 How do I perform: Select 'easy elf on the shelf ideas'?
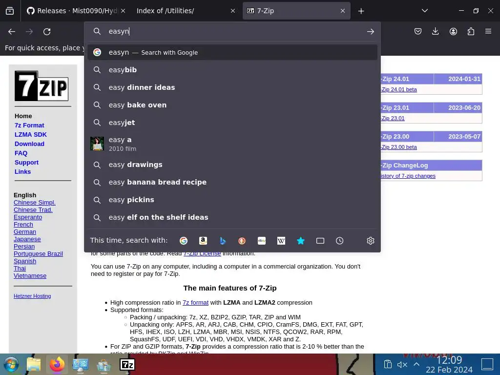(x=232, y=217)
